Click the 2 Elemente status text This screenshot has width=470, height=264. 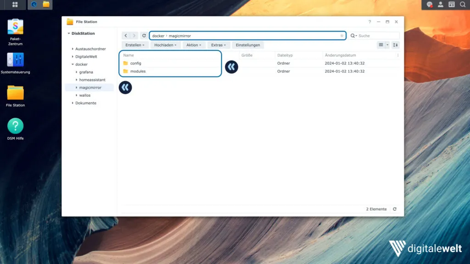[376, 209]
